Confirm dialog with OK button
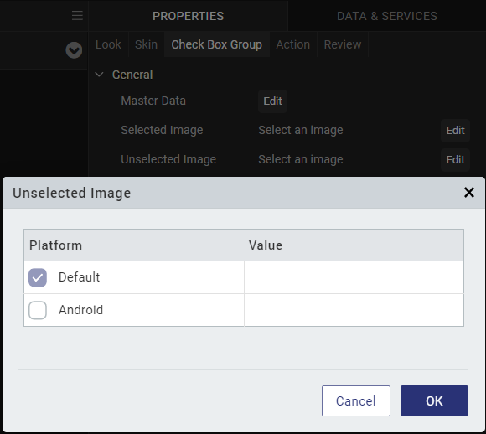 pyautogui.click(x=434, y=400)
